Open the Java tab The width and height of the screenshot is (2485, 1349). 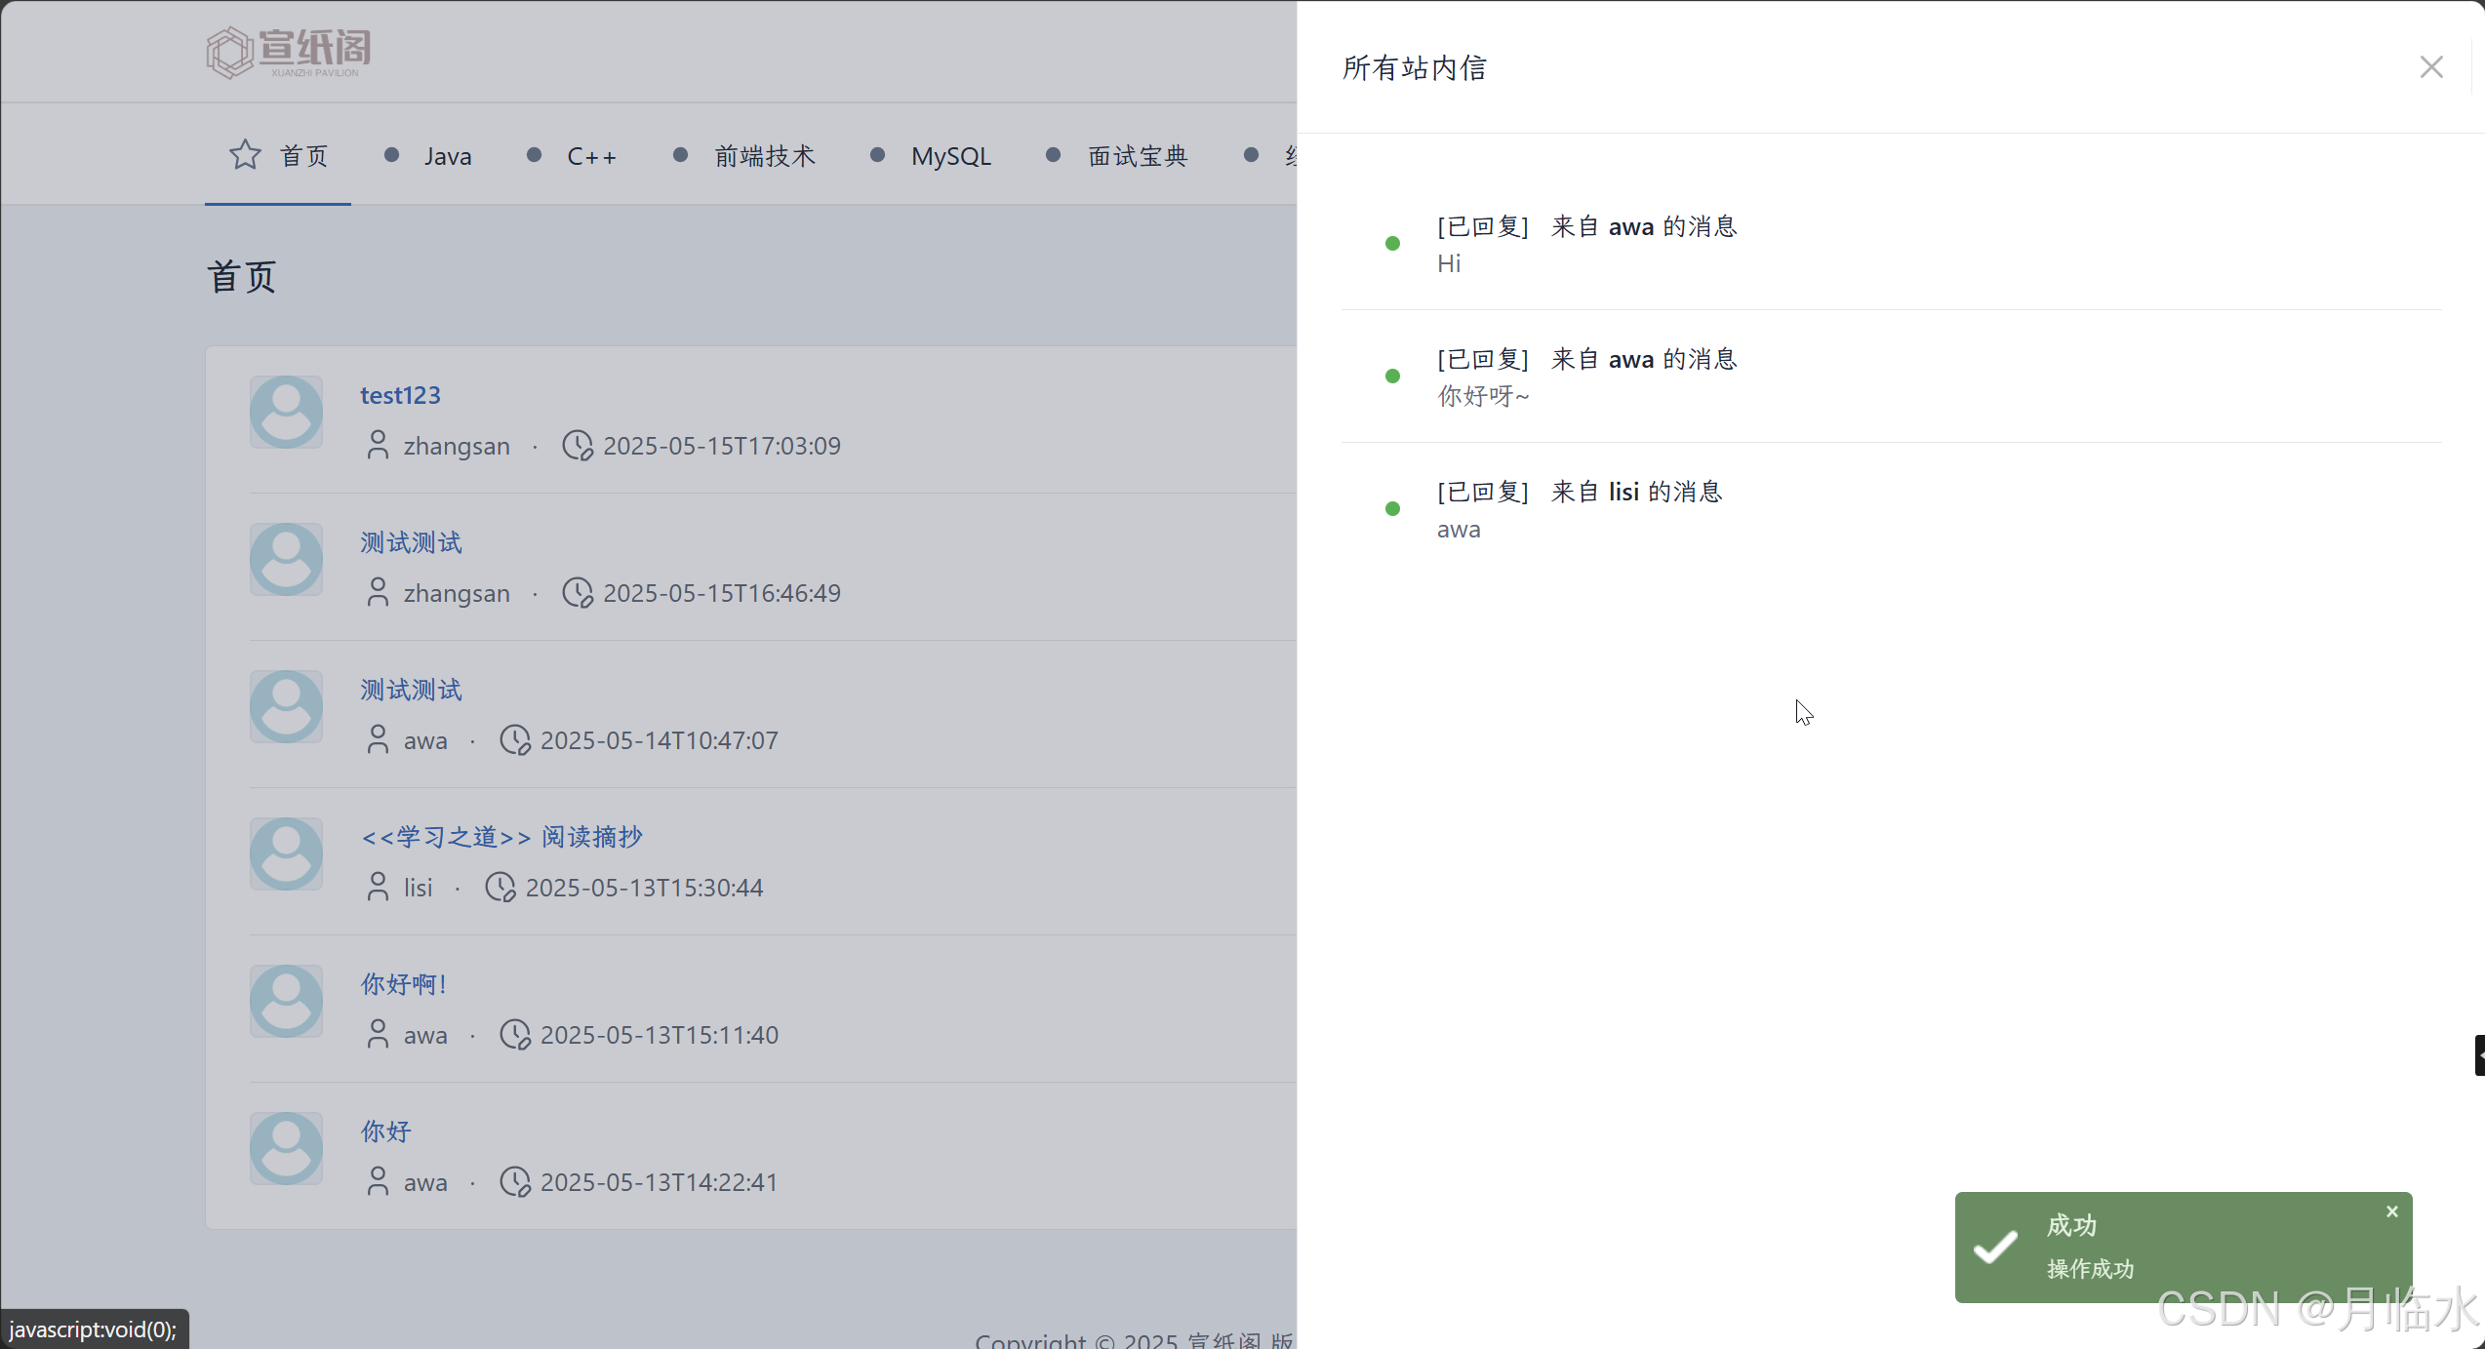click(x=447, y=156)
